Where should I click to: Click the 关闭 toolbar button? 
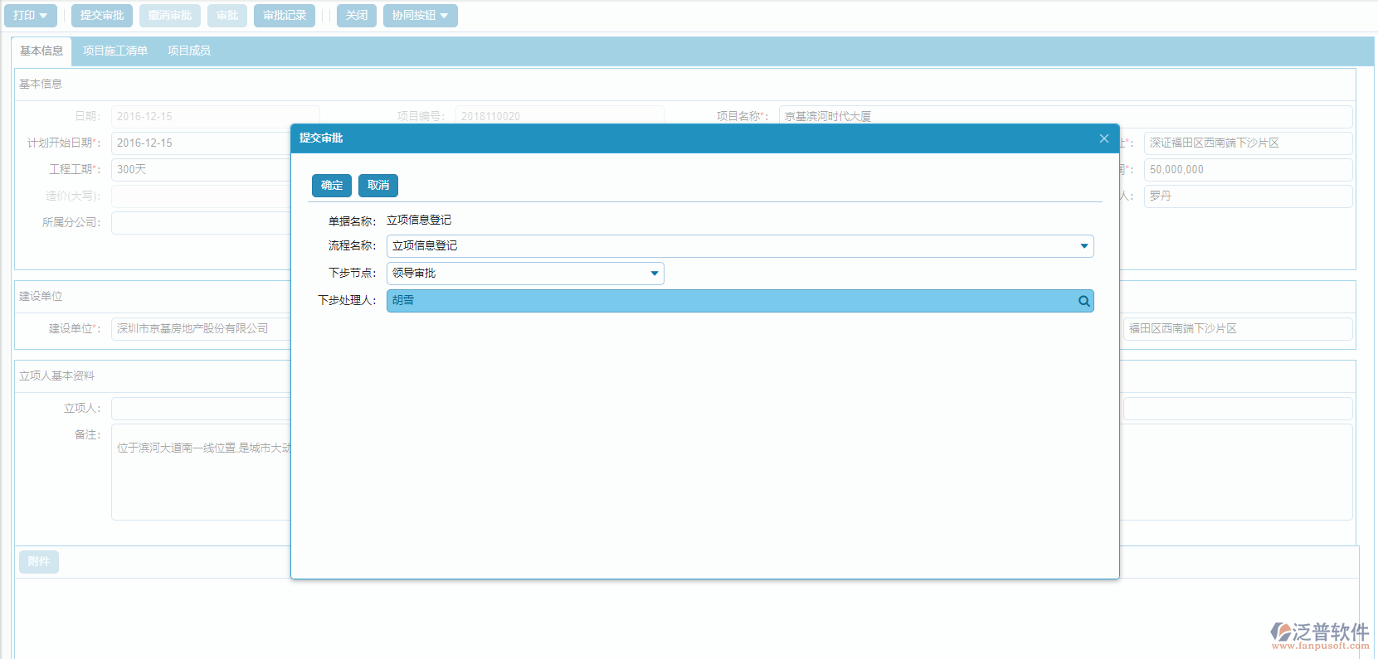pyautogui.click(x=356, y=16)
